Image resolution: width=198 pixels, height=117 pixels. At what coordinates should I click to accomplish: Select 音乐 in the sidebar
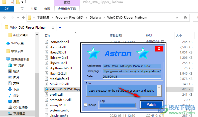pos(16,95)
